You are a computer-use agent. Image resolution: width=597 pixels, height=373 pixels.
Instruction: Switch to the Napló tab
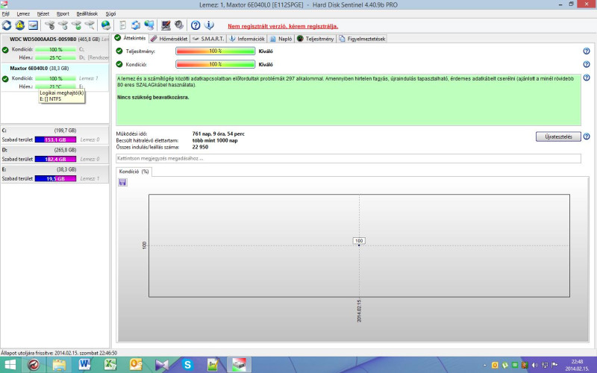pos(281,39)
